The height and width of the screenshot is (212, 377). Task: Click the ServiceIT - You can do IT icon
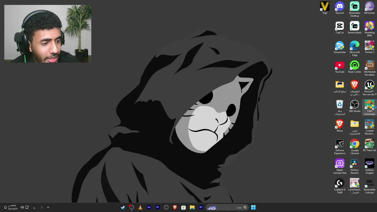(x=369, y=88)
